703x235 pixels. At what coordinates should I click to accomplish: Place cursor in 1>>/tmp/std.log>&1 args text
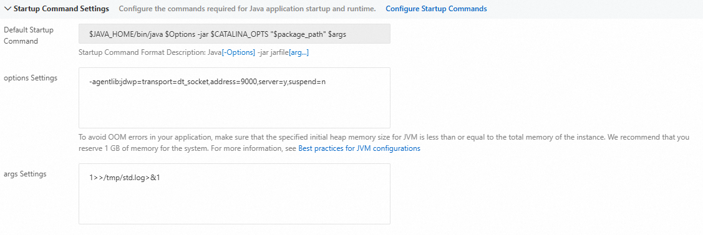pos(125,178)
